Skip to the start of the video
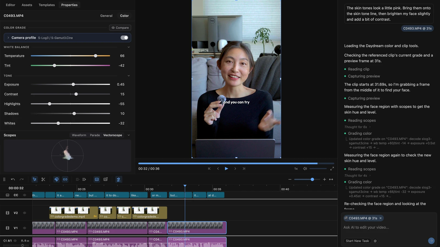440x247 pixels. coord(209,169)
